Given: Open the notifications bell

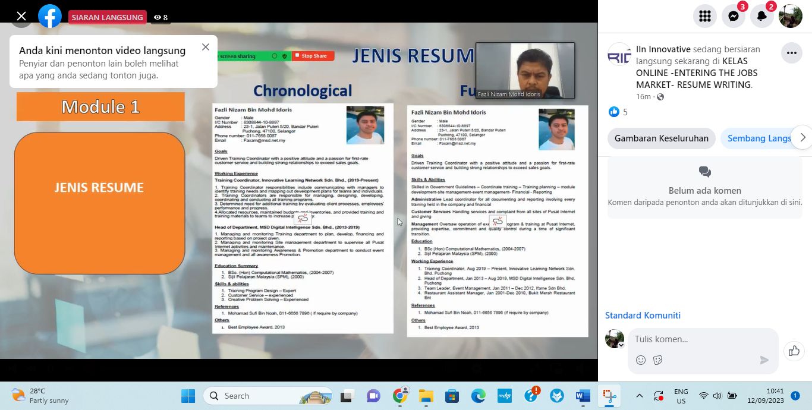Looking at the screenshot, I should (762, 17).
